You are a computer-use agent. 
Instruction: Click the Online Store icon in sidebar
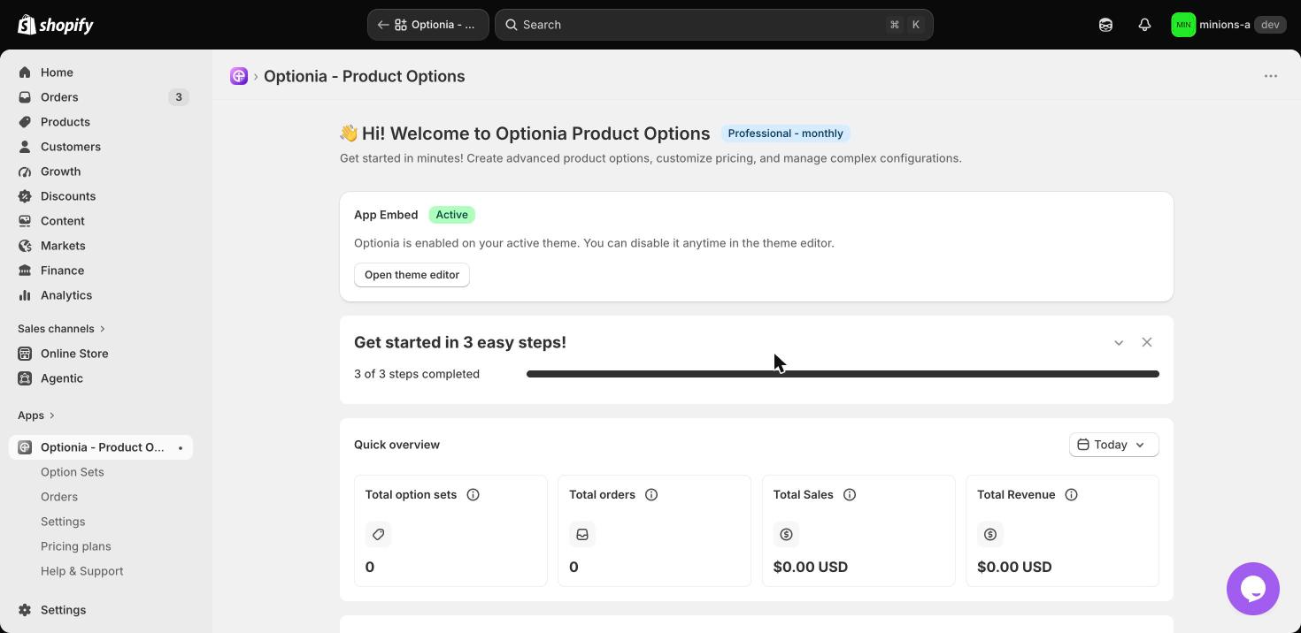pyautogui.click(x=25, y=354)
